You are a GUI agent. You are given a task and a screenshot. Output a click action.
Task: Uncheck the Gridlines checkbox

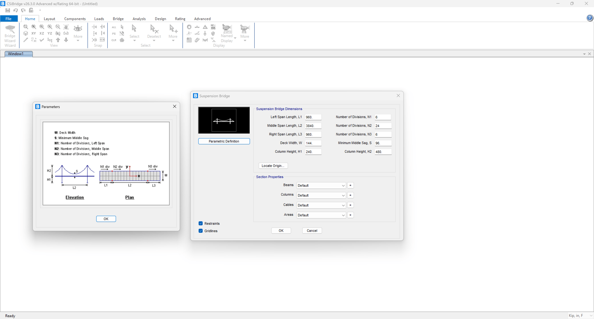201,231
